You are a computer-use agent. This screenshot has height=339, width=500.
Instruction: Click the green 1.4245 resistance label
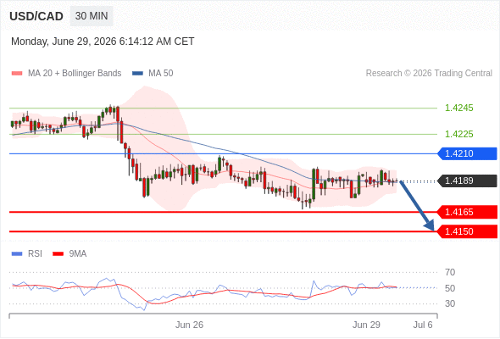tap(459, 108)
